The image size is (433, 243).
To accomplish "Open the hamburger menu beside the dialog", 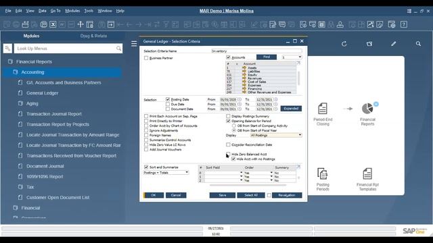I will pyautogui.click(x=134, y=44).
